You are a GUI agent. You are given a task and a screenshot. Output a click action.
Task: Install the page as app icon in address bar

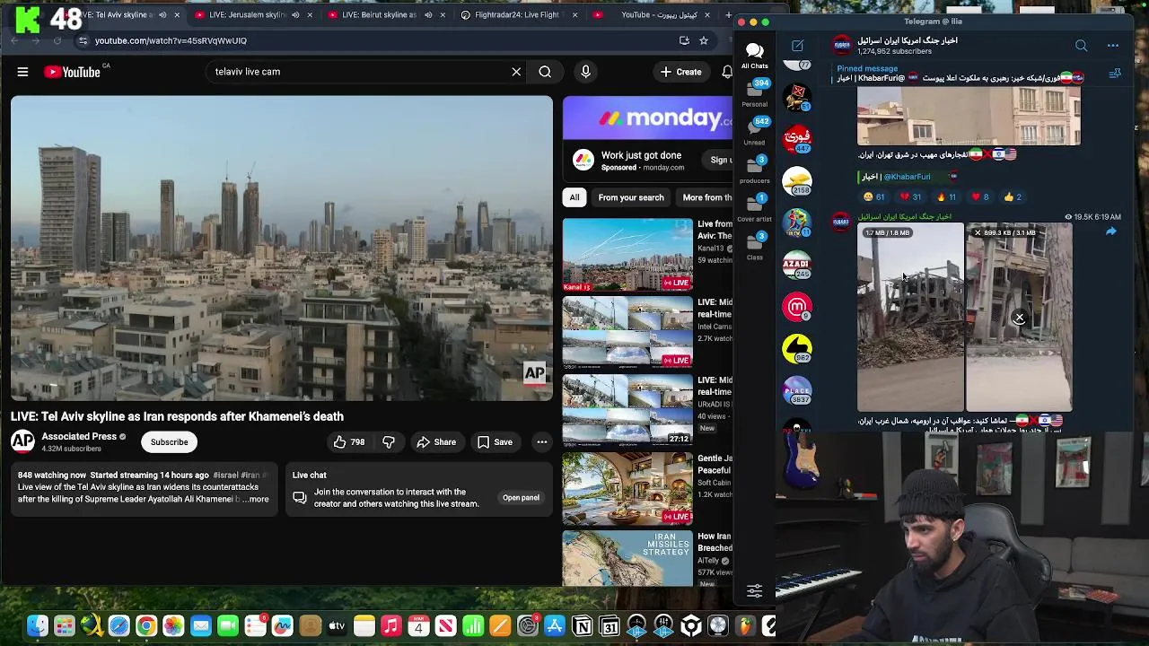coord(684,40)
